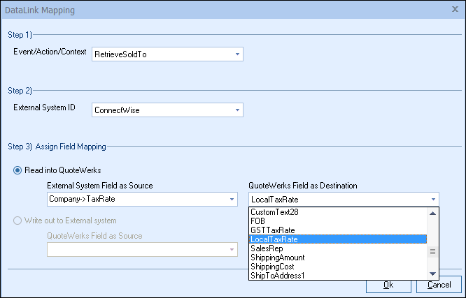Expand External System Field as Source dropdown
Viewport: 466px width, 298px height.
coord(232,200)
